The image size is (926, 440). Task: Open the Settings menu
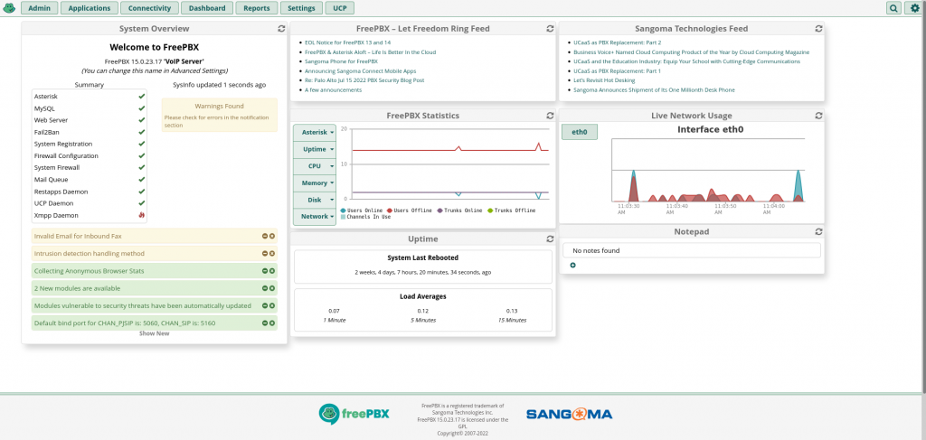click(x=301, y=8)
